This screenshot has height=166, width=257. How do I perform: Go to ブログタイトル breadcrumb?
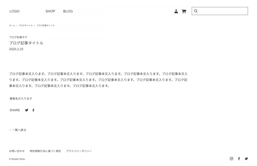(x=26, y=26)
